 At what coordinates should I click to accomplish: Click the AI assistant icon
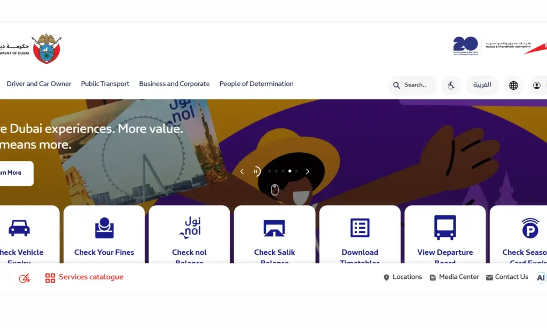541,277
